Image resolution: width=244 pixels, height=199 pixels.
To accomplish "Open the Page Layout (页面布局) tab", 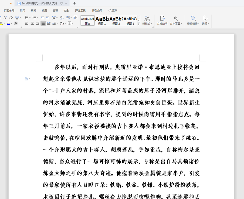I will pyautogui.click(x=9, y=11).
